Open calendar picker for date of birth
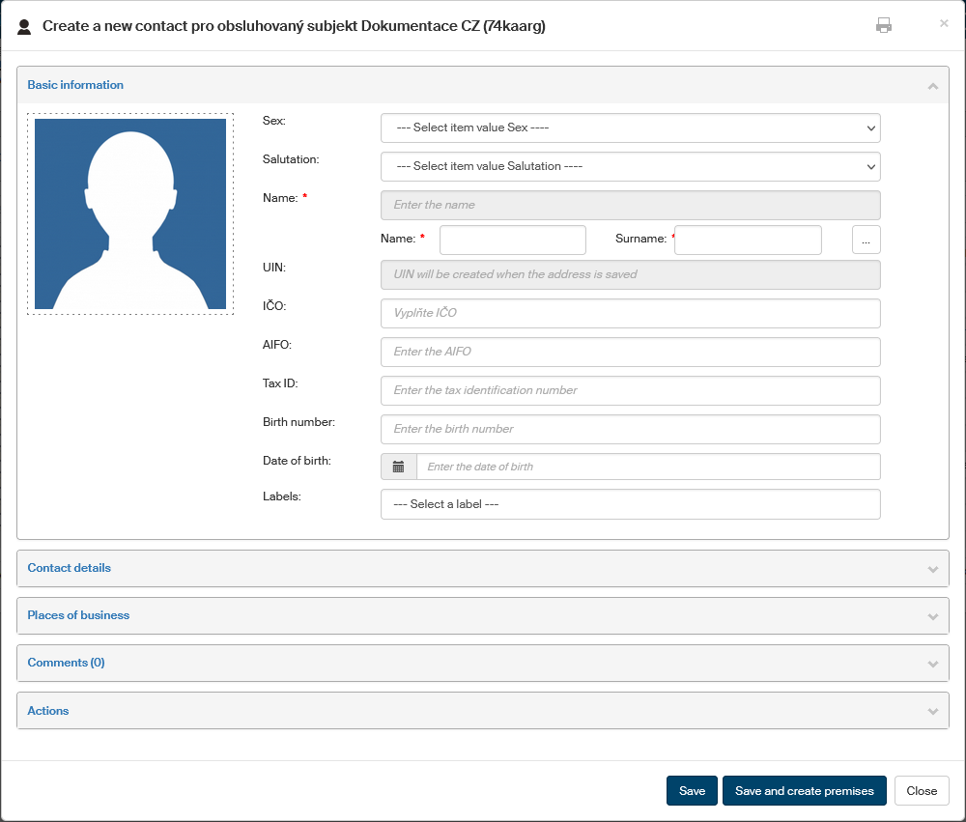The image size is (966, 822). click(398, 467)
